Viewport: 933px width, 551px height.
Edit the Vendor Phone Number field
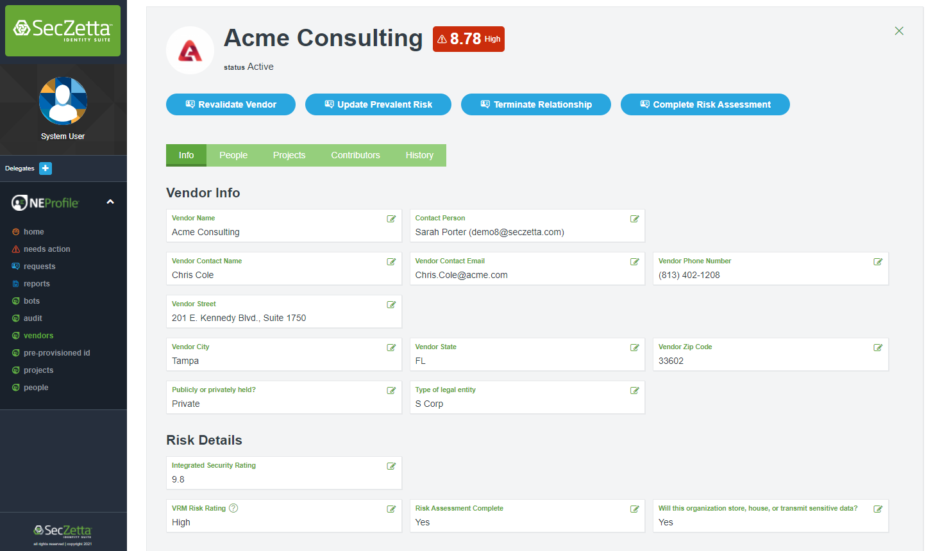[878, 262]
